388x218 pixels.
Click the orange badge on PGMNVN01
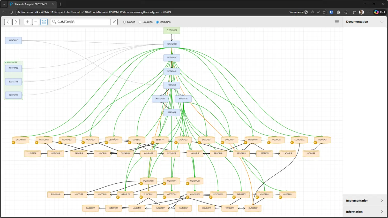pos(141,184)
